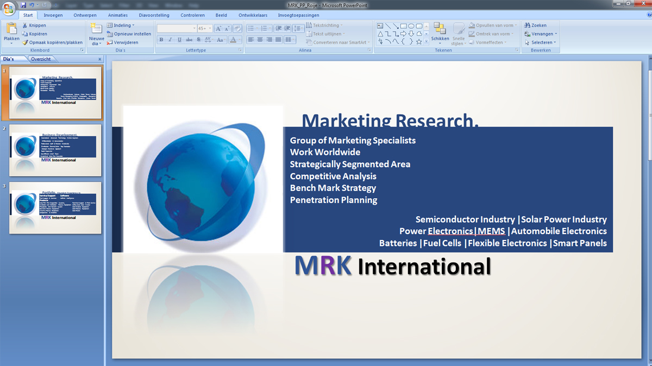Toggle bold formatting
Image resolution: width=652 pixels, height=366 pixels.
[x=161, y=40]
